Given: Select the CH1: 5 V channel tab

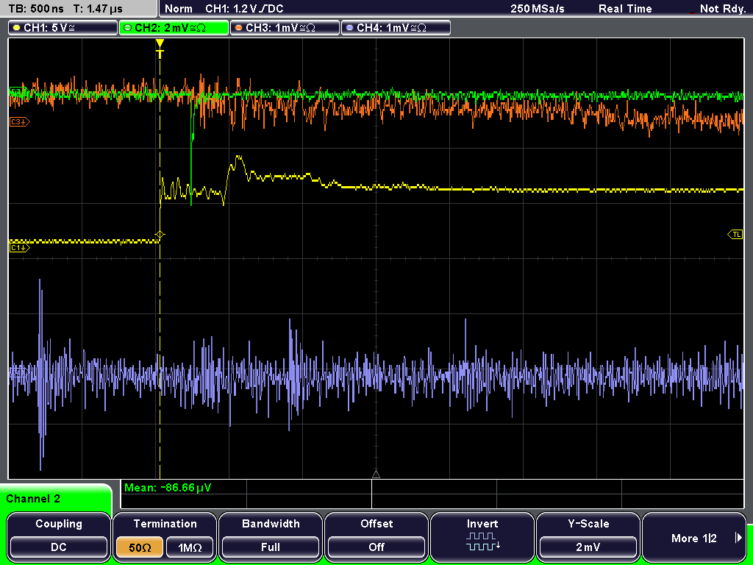Looking at the screenshot, I should 63,28.
